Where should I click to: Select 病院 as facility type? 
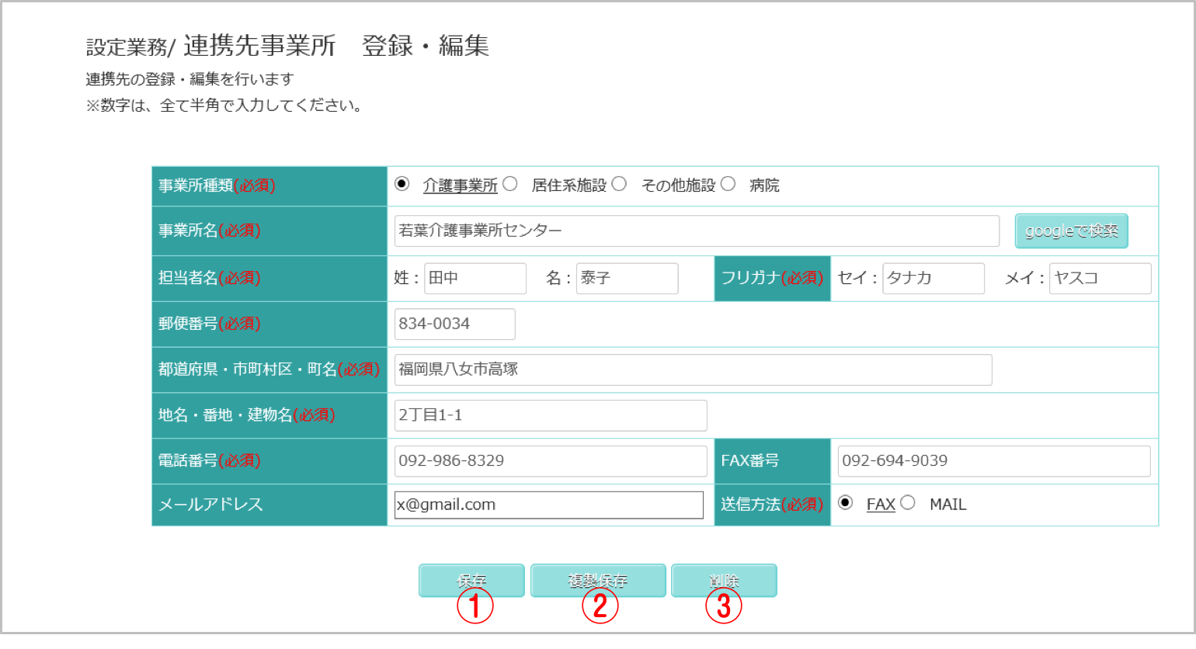tap(728, 185)
